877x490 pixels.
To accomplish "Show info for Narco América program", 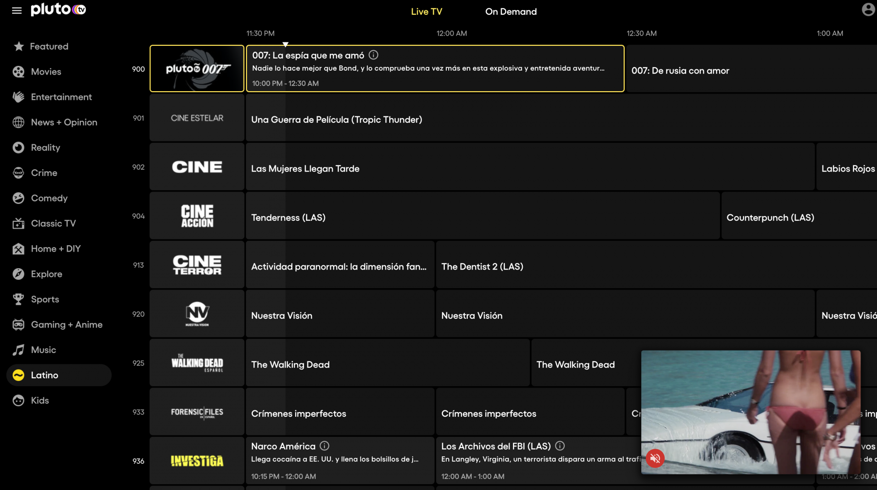I will tap(324, 446).
